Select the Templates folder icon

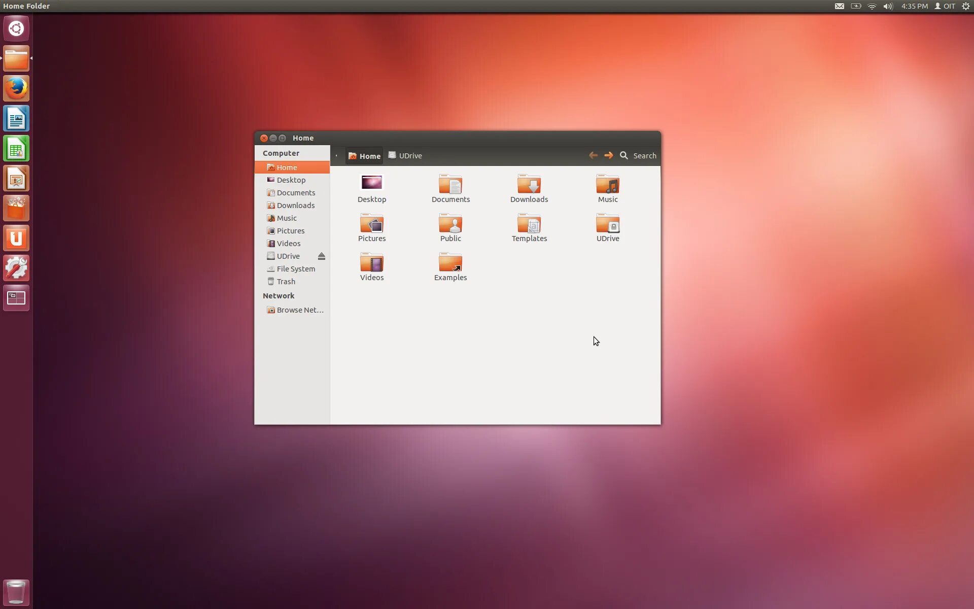click(x=529, y=224)
